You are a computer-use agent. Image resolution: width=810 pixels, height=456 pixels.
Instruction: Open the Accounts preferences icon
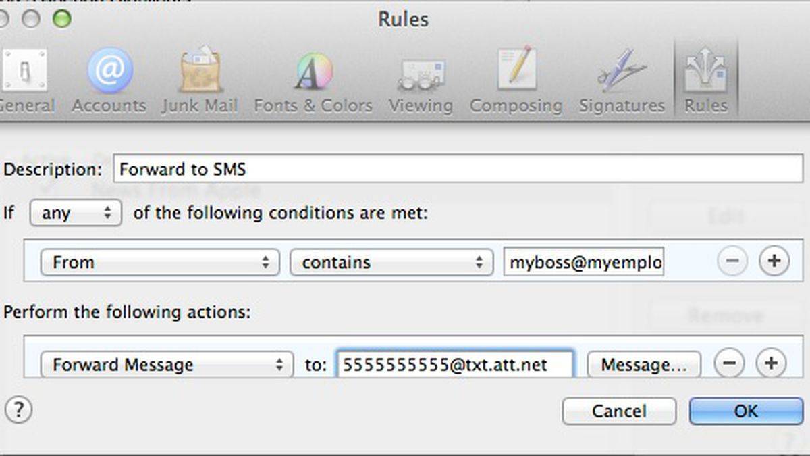click(109, 80)
